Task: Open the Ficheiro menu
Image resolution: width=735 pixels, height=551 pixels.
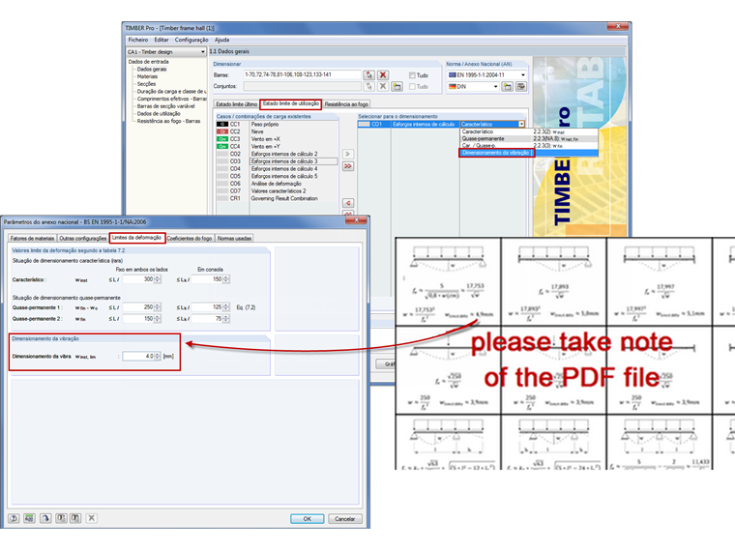Action: click(x=137, y=41)
